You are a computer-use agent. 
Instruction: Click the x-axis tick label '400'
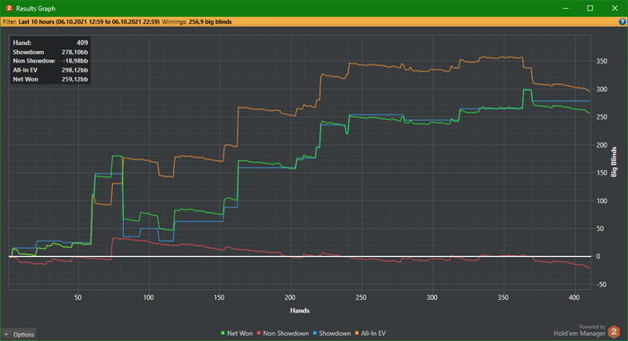point(574,297)
